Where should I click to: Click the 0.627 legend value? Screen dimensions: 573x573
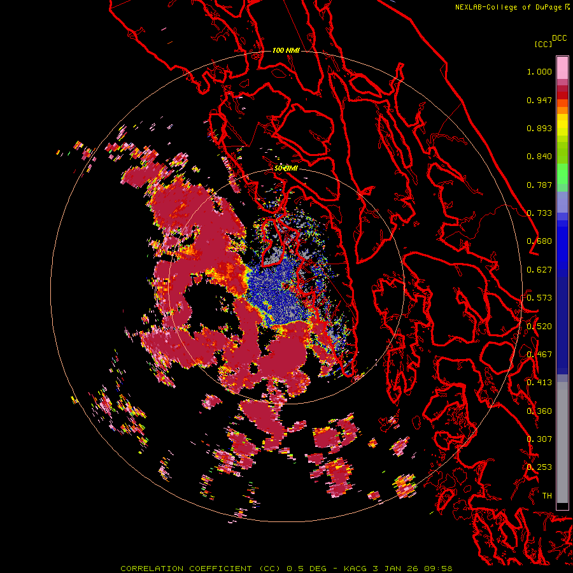[x=539, y=270]
